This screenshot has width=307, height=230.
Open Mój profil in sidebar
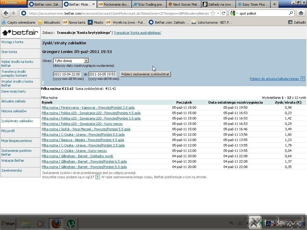8,131
